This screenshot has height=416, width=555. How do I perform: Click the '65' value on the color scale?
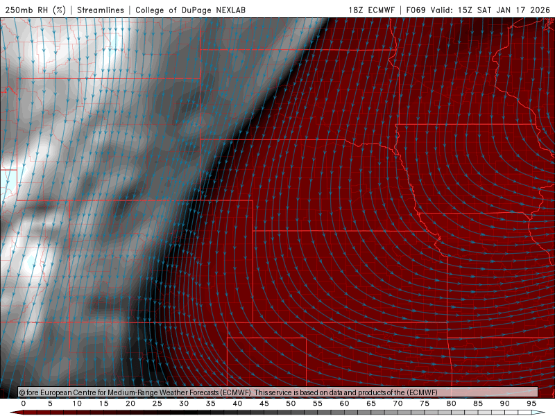click(x=371, y=404)
